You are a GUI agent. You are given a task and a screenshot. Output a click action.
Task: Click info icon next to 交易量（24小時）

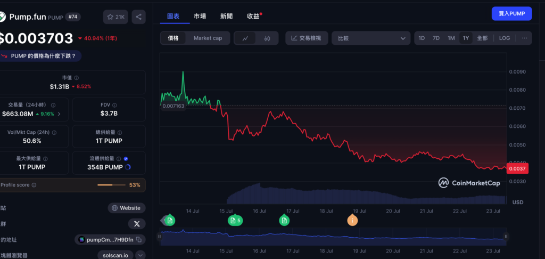[53, 105]
